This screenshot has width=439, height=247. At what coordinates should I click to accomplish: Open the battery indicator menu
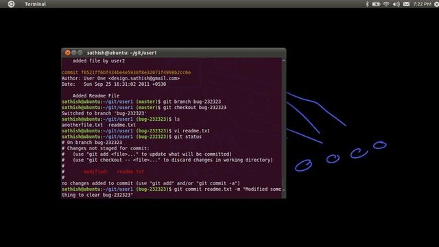[x=376, y=4]
